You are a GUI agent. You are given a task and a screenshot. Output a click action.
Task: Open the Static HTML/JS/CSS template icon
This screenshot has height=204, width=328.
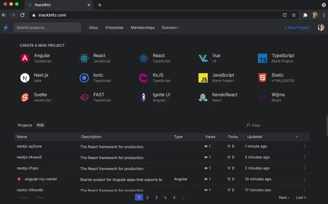pos(262,78)
